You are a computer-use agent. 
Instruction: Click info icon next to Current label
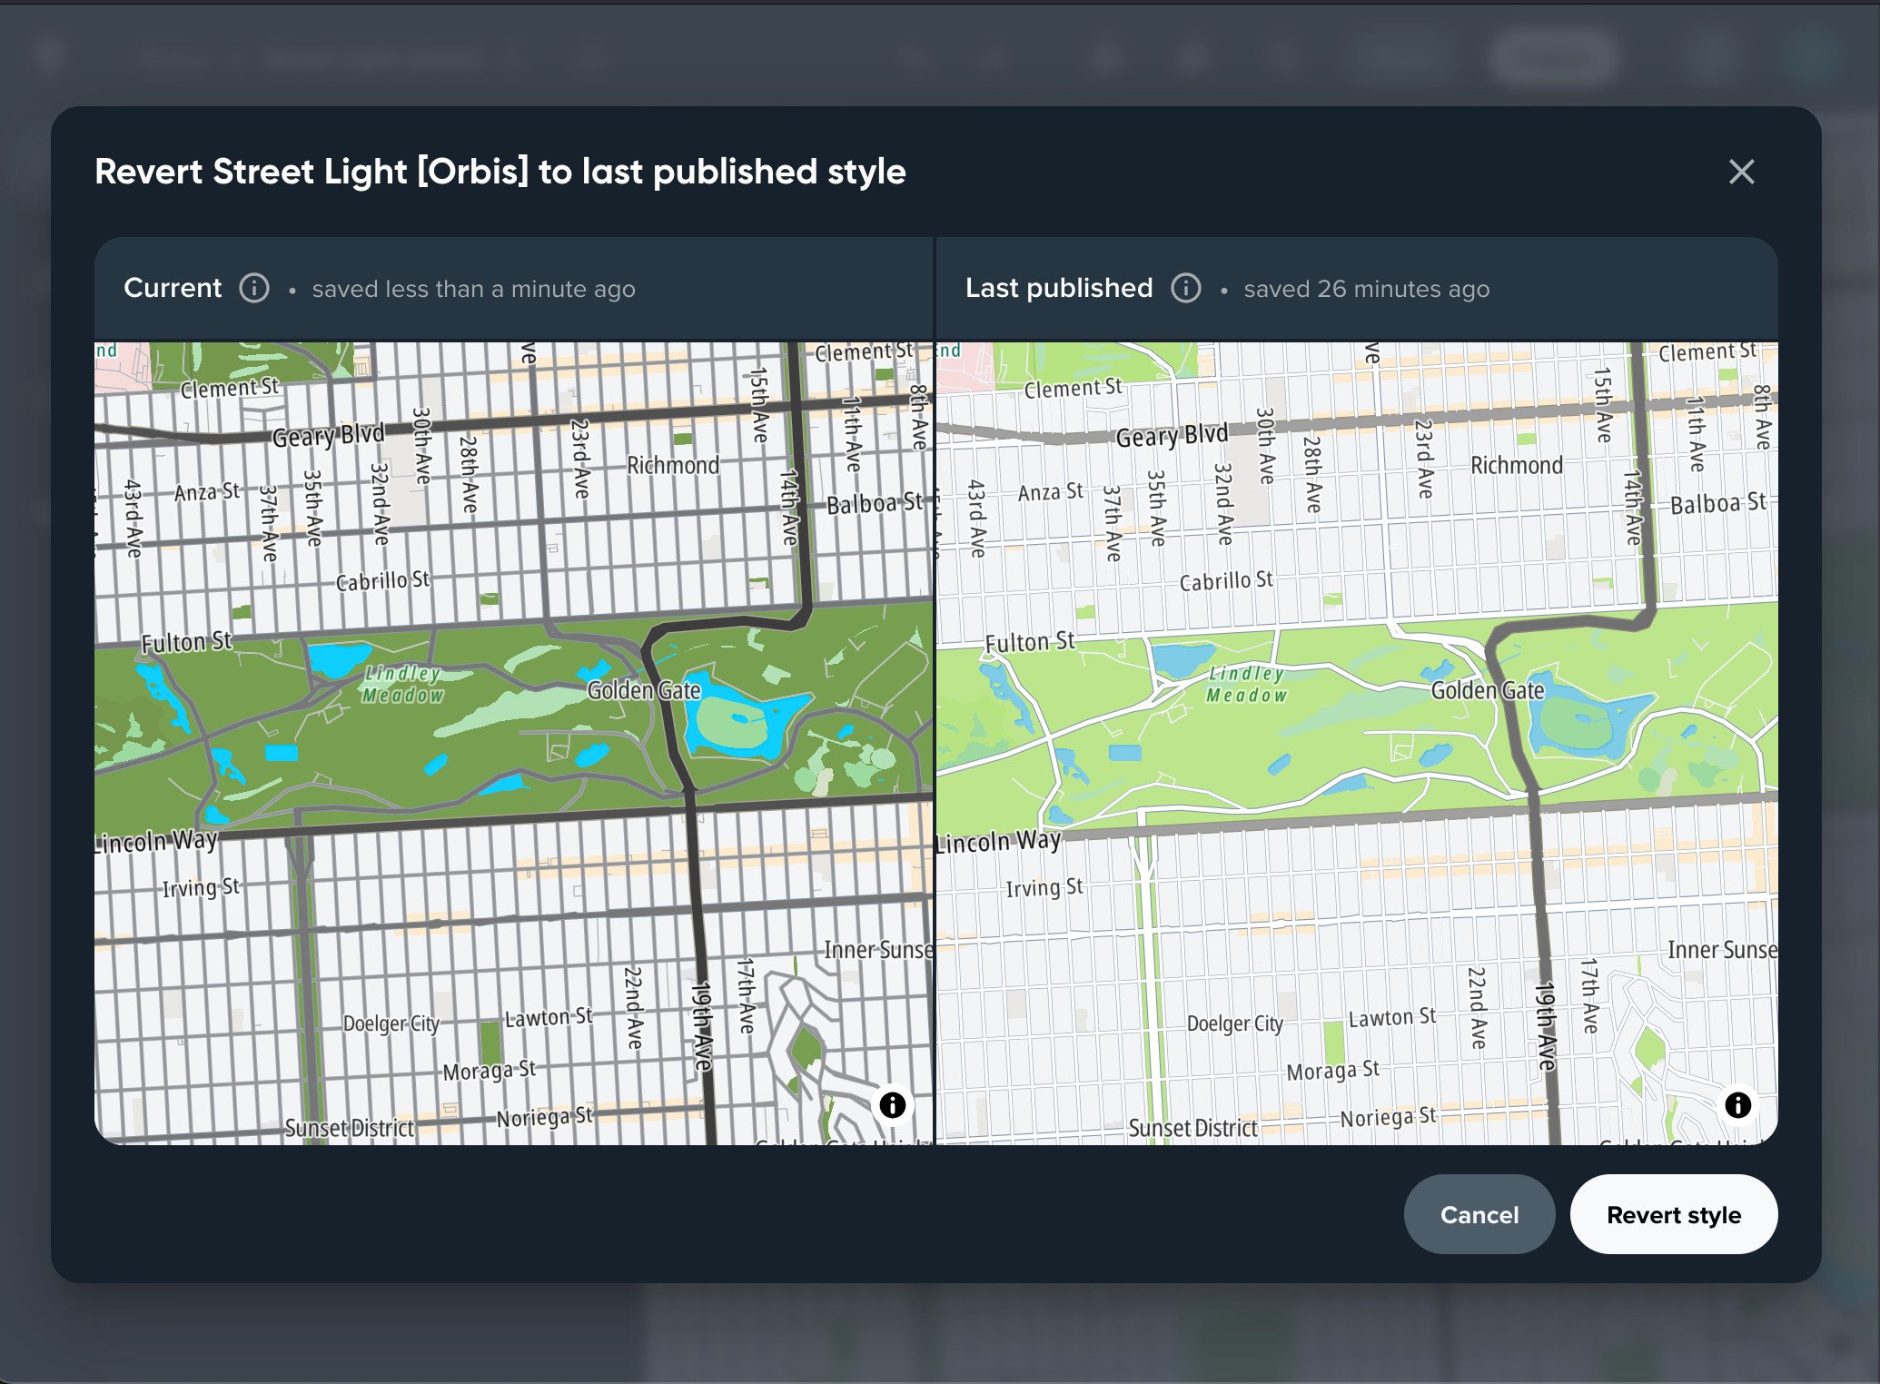[x=254, y=288]
